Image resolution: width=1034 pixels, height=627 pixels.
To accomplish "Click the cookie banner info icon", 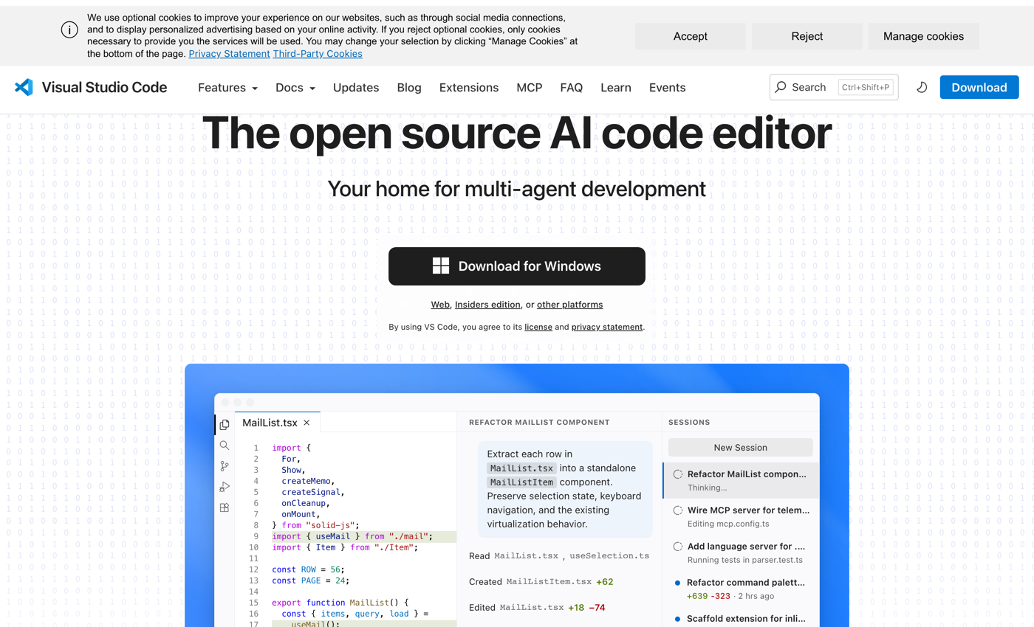I will (69, 30).
